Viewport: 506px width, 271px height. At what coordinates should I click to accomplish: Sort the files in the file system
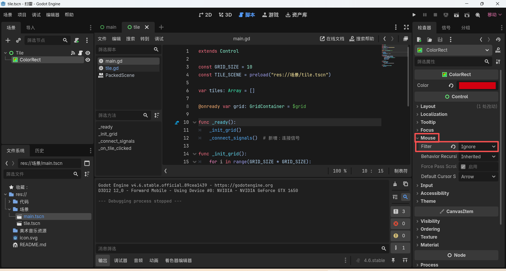coord(87,174)
